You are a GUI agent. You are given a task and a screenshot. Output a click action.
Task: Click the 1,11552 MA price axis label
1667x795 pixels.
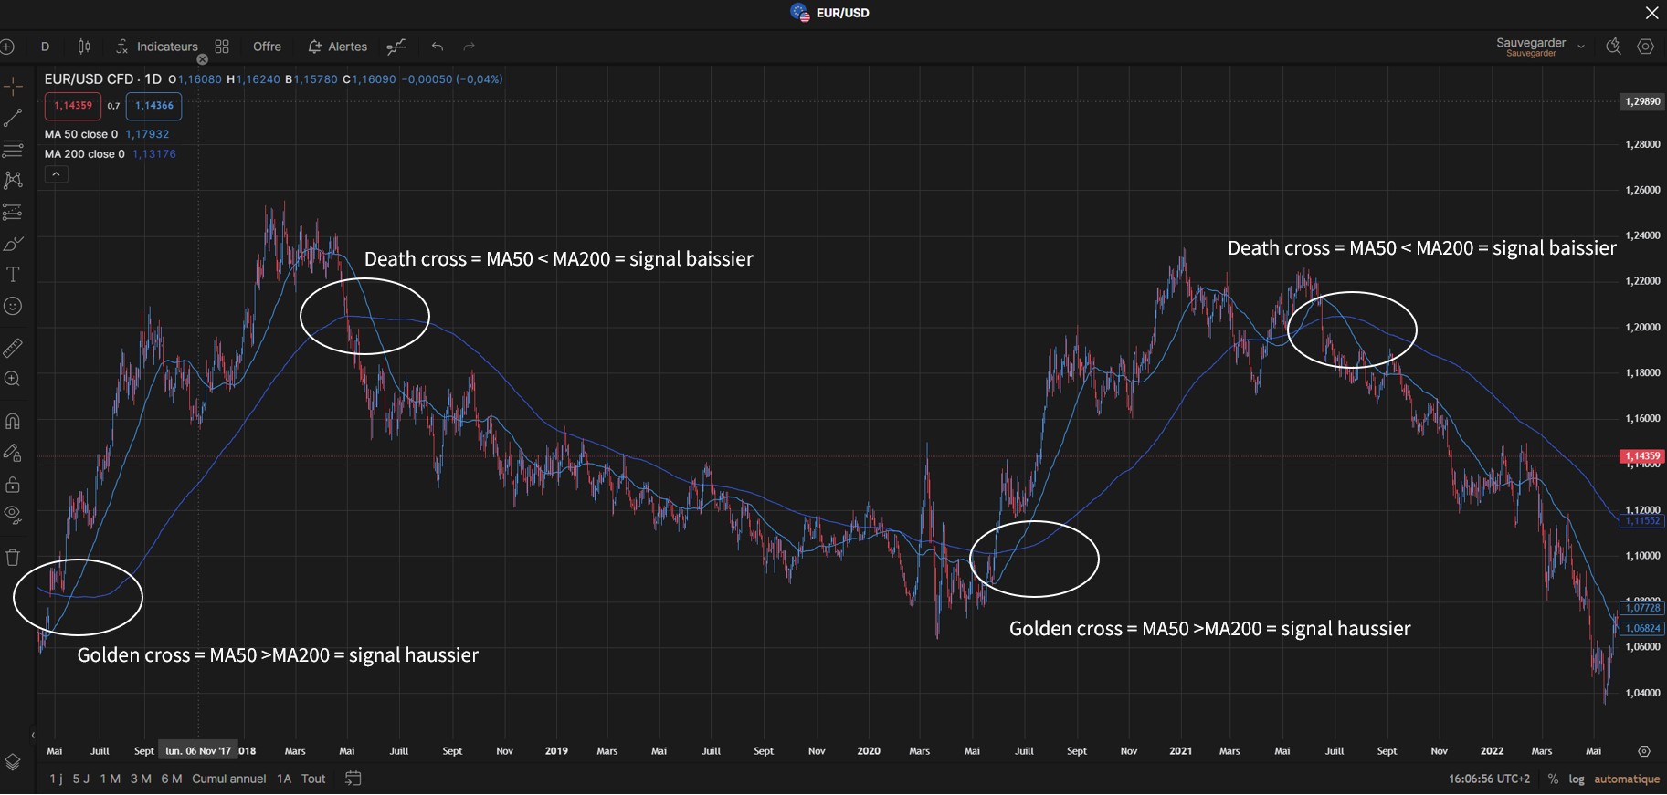(x=1641, y=521)
